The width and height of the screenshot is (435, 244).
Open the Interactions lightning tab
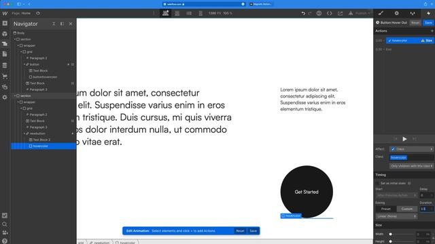click(x=428, y=13)
